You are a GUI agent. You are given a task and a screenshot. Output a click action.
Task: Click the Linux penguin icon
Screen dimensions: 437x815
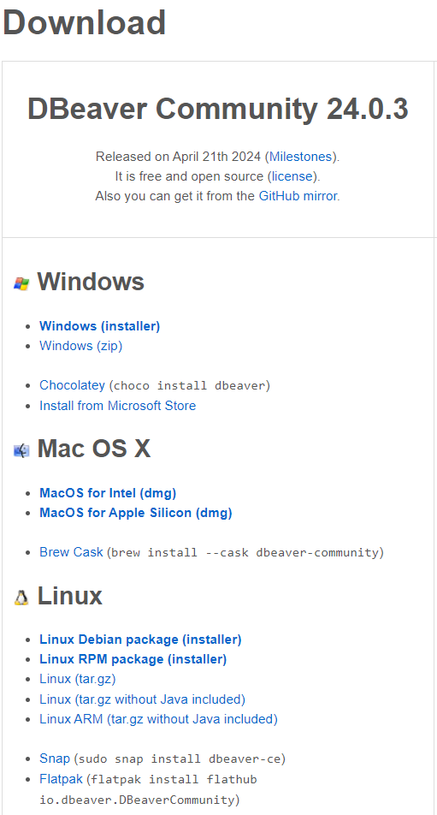pyautogui.click(x=21, y=598)
